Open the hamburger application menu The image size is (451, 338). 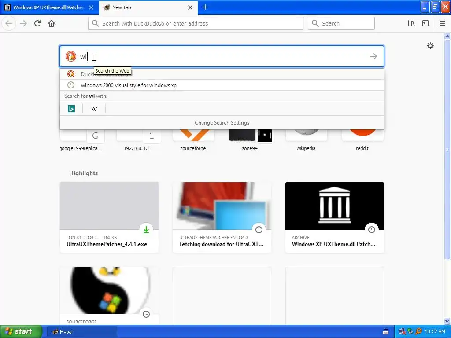pyautogui.click(x=442, y=24)
